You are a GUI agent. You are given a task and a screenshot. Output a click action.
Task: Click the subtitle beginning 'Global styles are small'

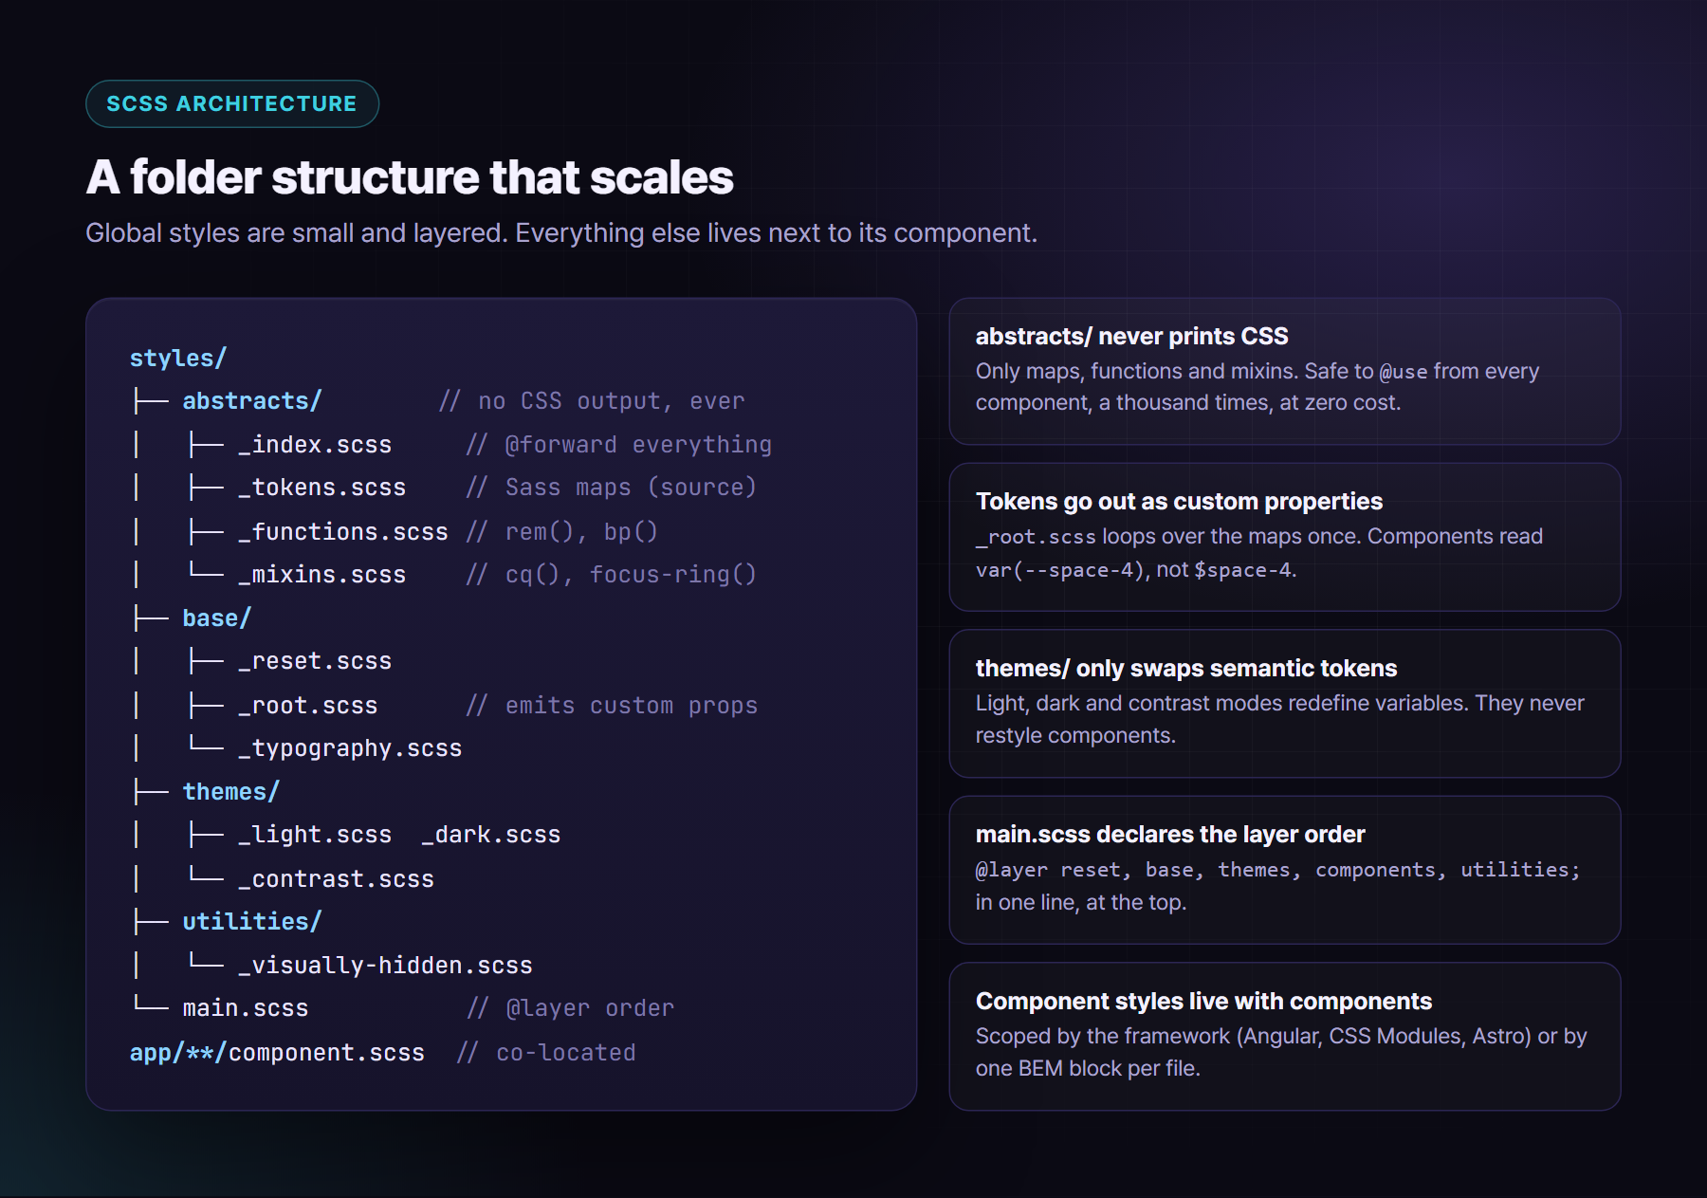(x=561, y=233)
